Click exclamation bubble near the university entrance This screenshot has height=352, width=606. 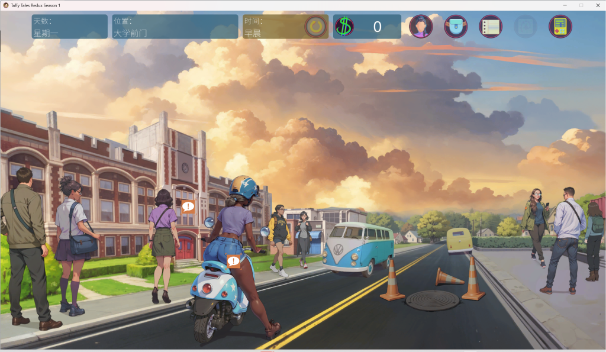pyautogui.click(x=188, y=206)
